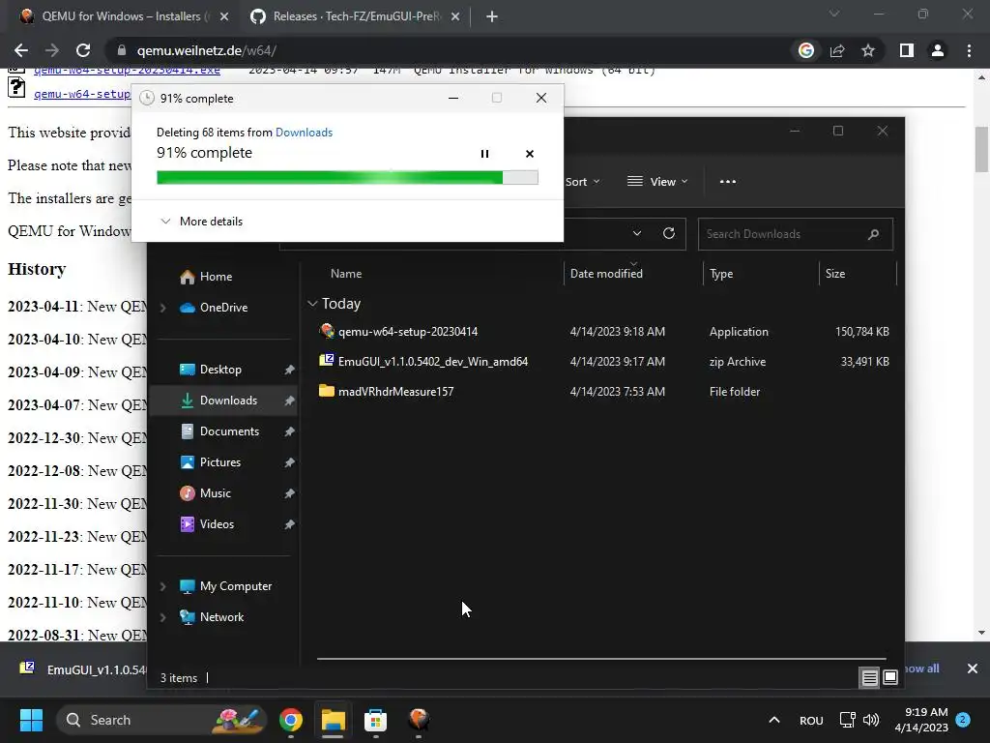This screenshot has width=990, height=743.
Task: Expand the Network tree node
Action: pyautogui.click(x=162, y=616)
